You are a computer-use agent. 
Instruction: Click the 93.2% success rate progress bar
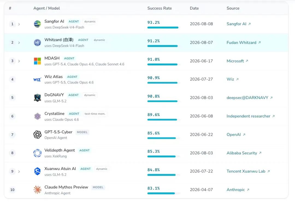click(163, 28)
